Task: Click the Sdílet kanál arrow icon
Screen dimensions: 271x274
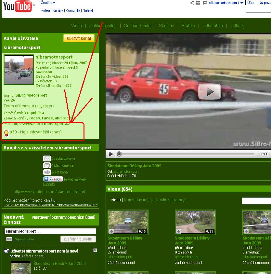Action: pyautogui.click(x=47, y=172)
